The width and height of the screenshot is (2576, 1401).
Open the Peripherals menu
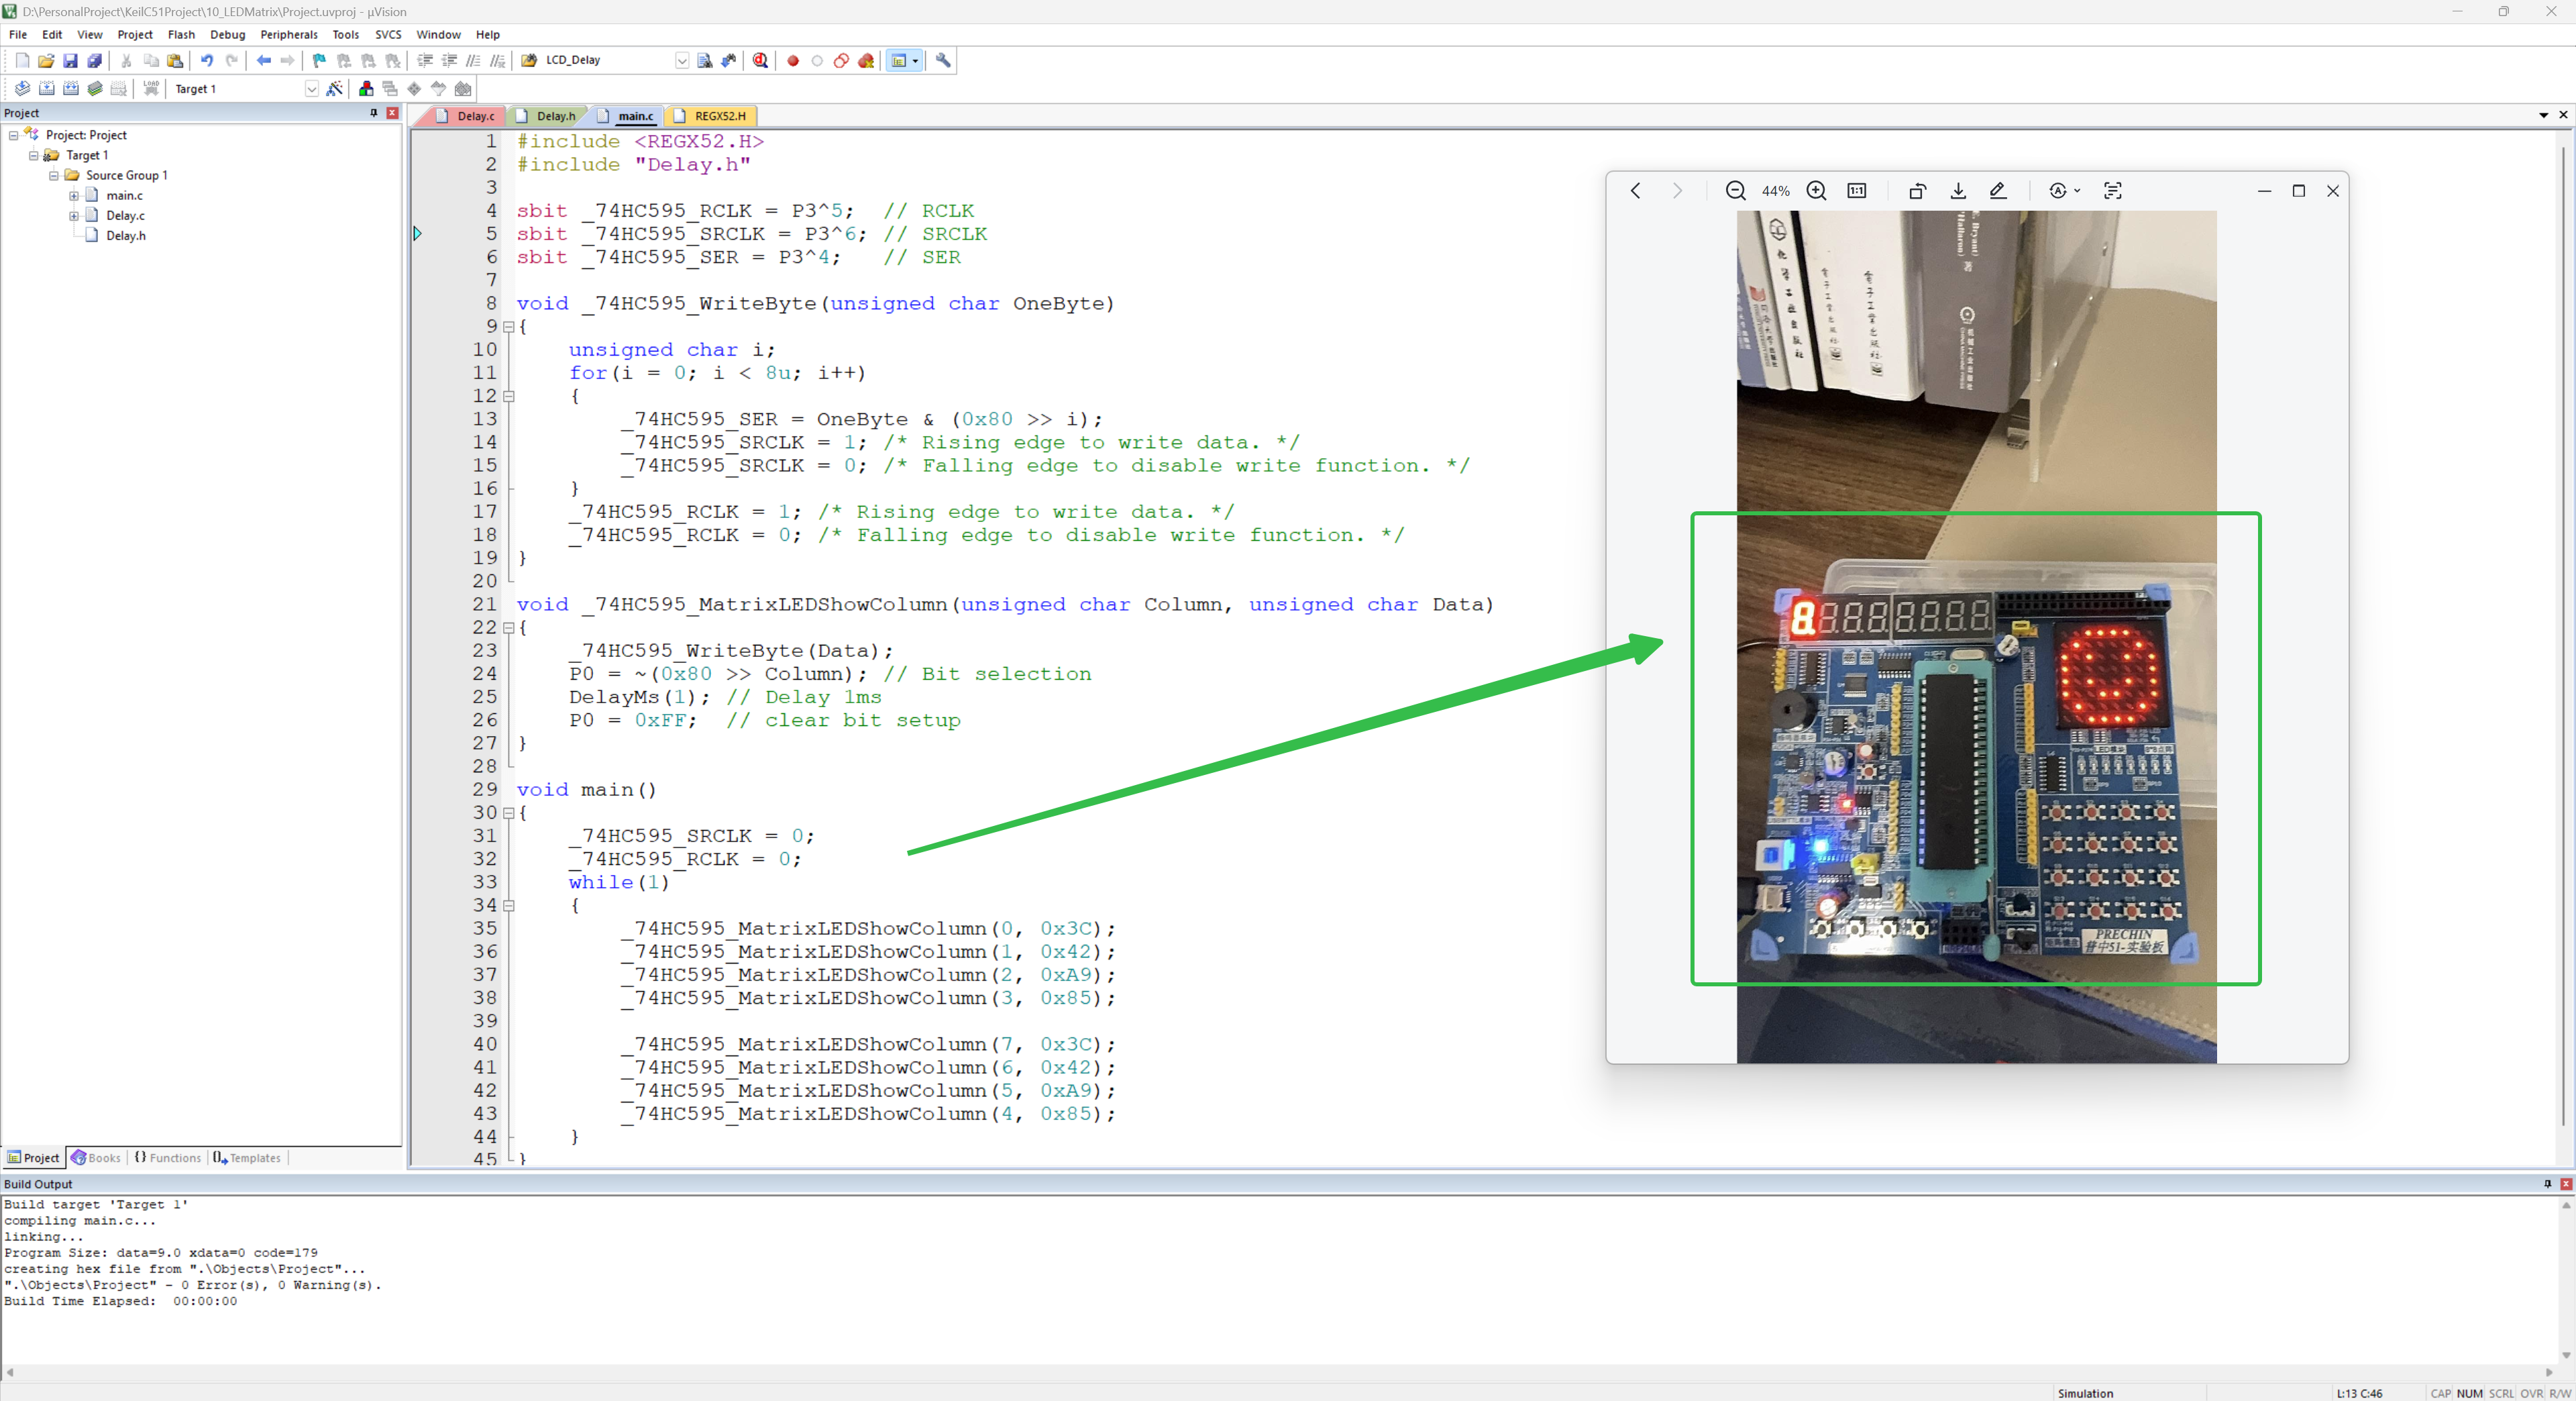(x=289, y=34)
